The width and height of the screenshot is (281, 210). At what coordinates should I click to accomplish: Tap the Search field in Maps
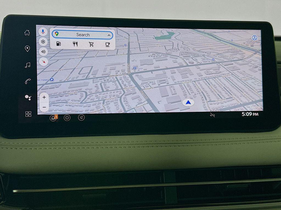point(83,35)
